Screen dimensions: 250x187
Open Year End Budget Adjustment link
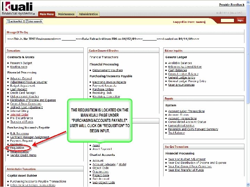[x=187, y=159]
